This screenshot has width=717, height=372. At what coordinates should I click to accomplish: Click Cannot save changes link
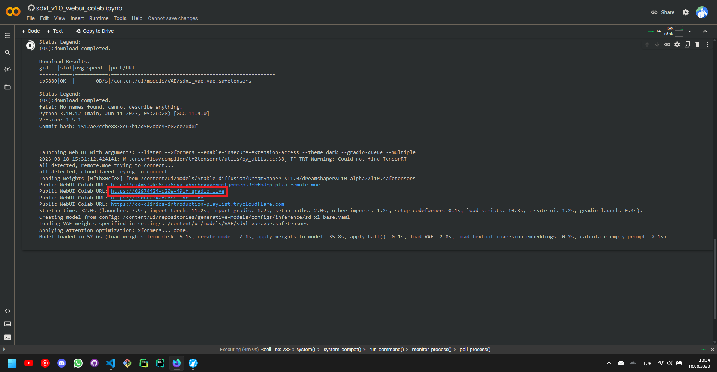(173, 18)
